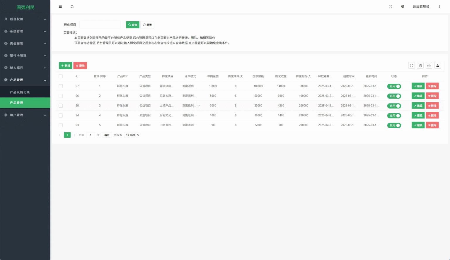Click the sidebar collapse menu icon
Screen dimensions: 450x260
60,6
